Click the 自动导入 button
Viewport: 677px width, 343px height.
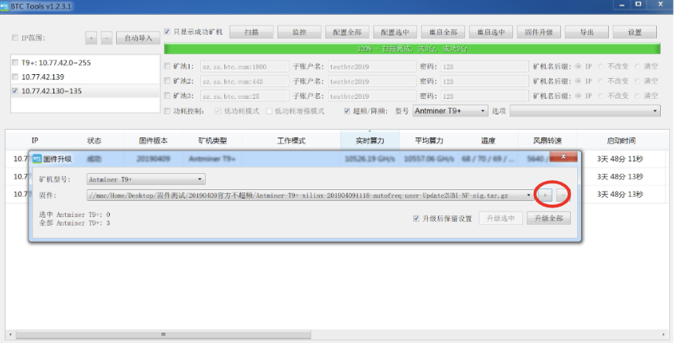pos(138,38)
